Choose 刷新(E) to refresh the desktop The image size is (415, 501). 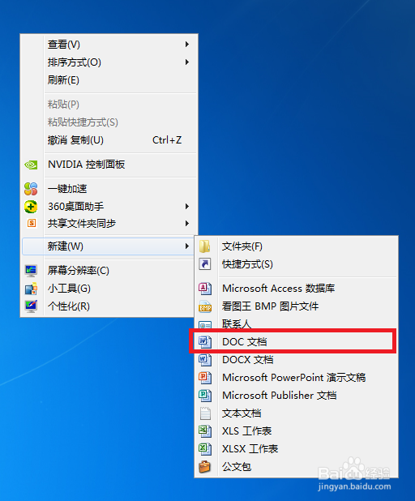click(x=109, y=80)
